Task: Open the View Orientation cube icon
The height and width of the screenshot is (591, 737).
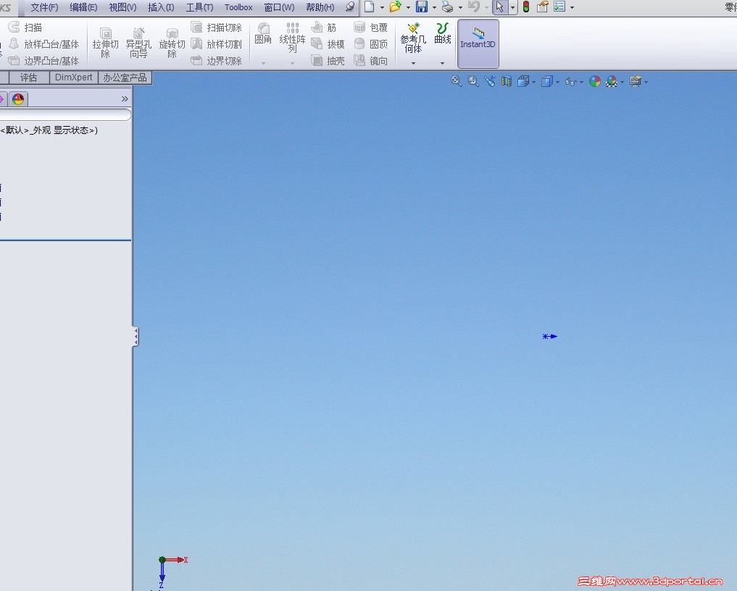Action: pos(523,81)
